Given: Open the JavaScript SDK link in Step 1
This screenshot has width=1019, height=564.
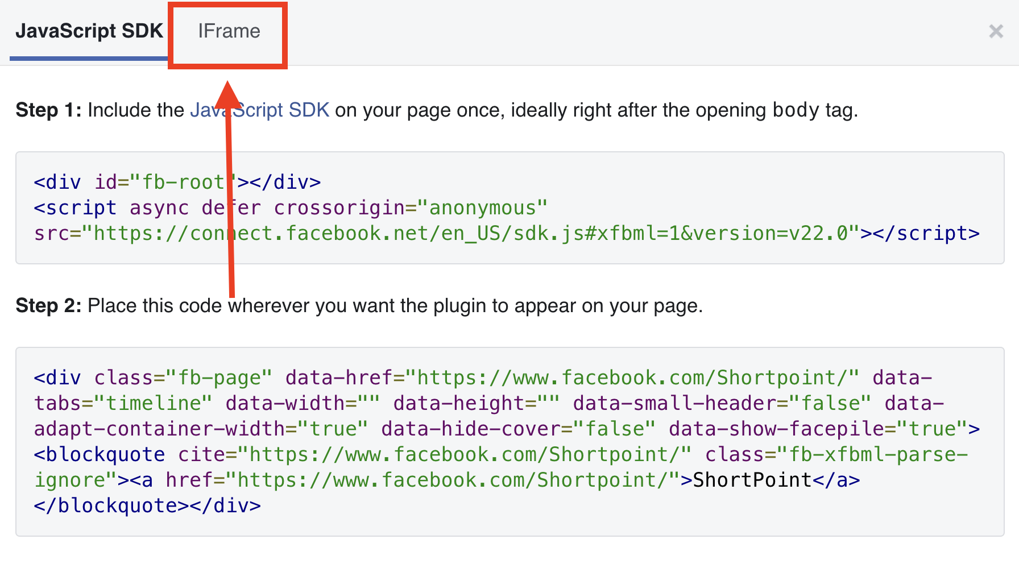Looking at the screenshot, I should [x=259, y=110].
